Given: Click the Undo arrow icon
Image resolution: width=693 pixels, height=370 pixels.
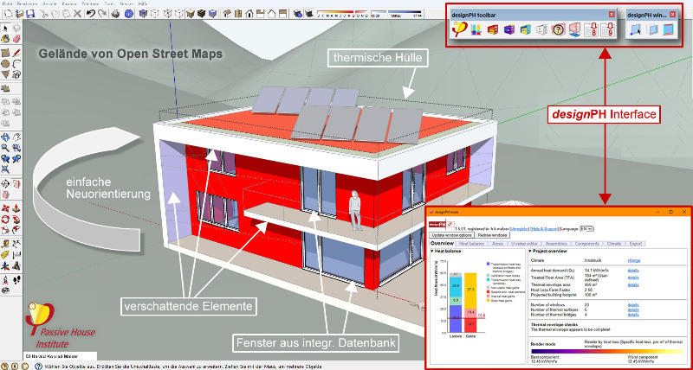Looking at the screenshot, I should pos(91,14).
